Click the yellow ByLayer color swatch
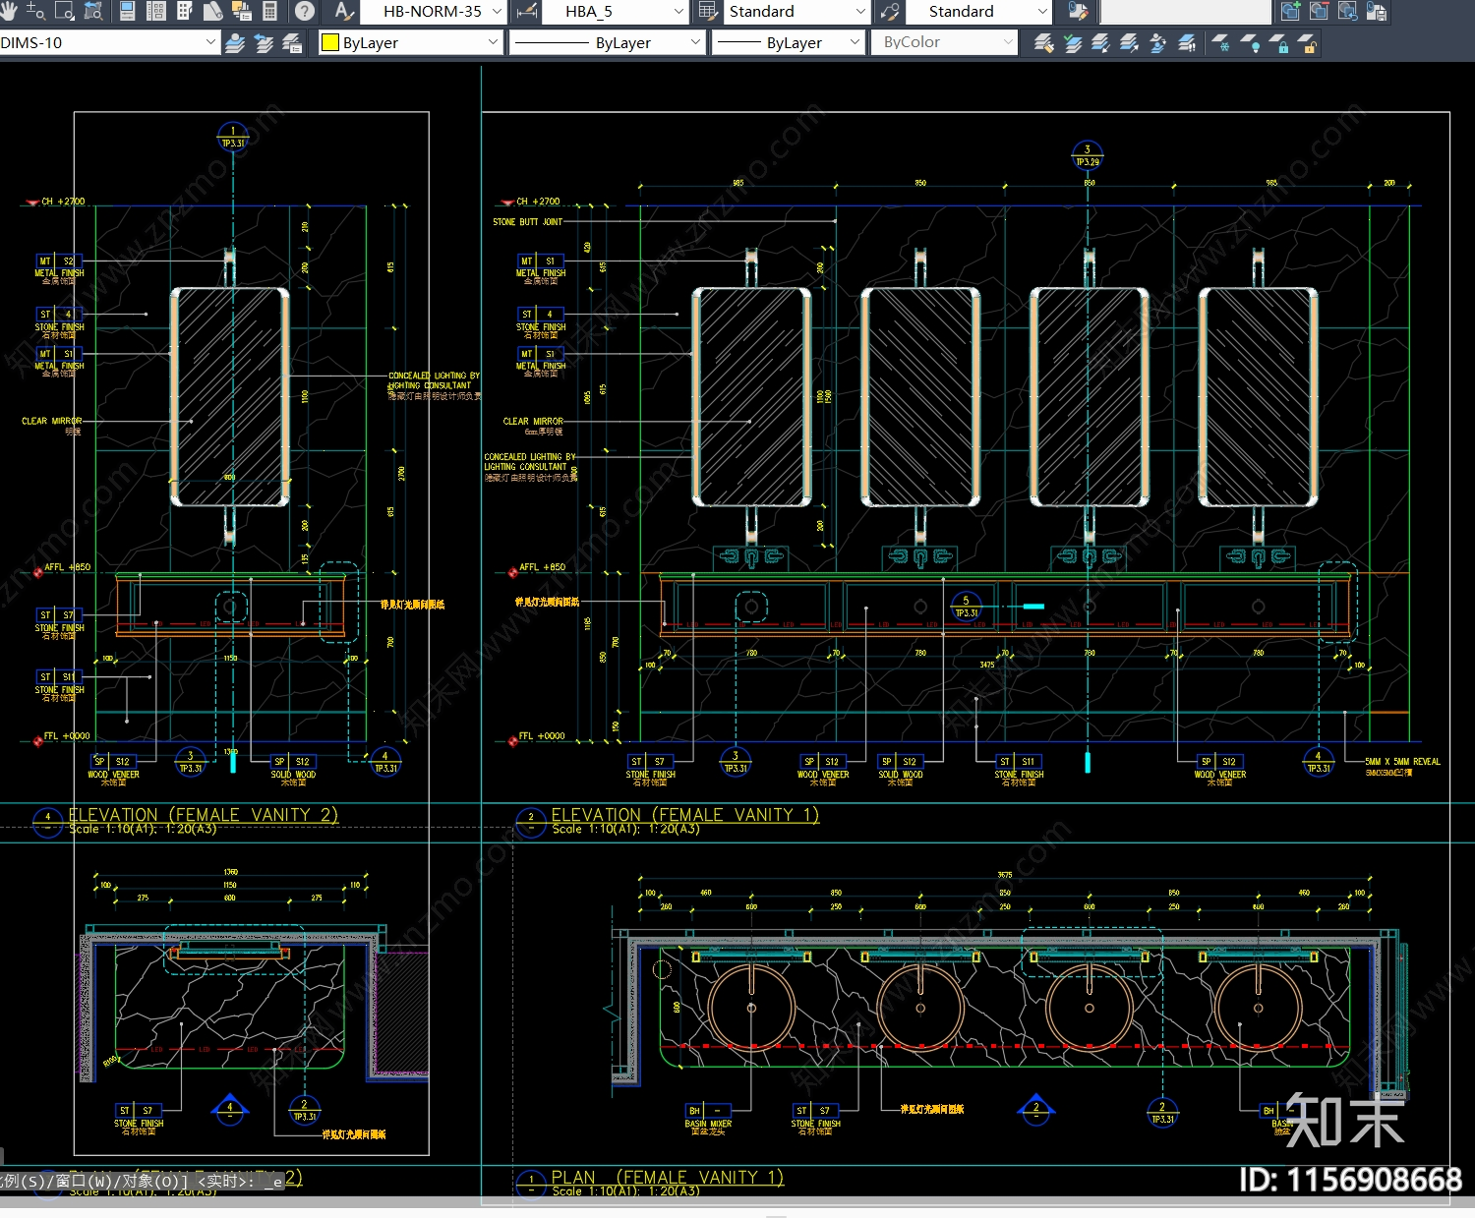Viewport: 1475px width, 1218px height. (330, 42)
